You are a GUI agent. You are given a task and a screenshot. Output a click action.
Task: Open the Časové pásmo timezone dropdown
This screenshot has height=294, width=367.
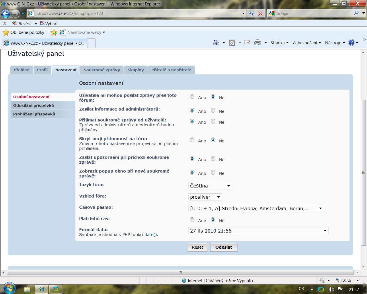coord(256,208)
